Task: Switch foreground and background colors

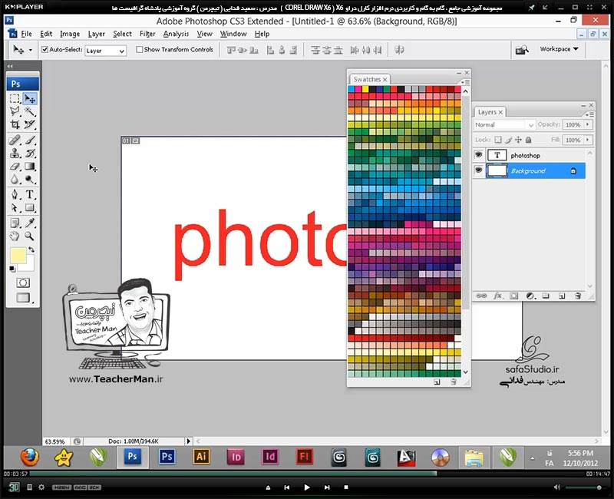Action: (x=31, y=249)
